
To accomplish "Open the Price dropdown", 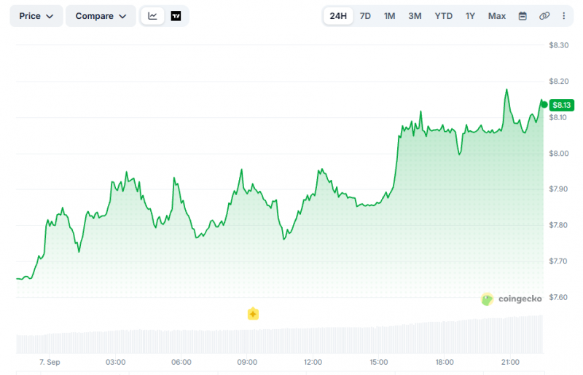I will pos(36,16).
